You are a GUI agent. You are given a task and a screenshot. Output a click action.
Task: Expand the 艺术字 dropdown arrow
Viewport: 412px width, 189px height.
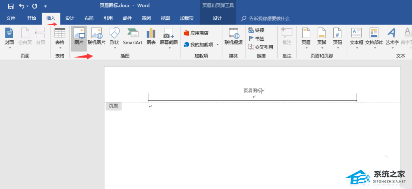click(x=392, y=48)
